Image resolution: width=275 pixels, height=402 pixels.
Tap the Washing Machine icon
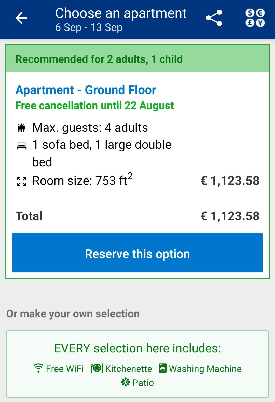162,368
